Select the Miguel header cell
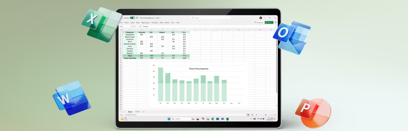Image resolution: width=408 pixels, height=131 pixels. (x=162, y=32)
